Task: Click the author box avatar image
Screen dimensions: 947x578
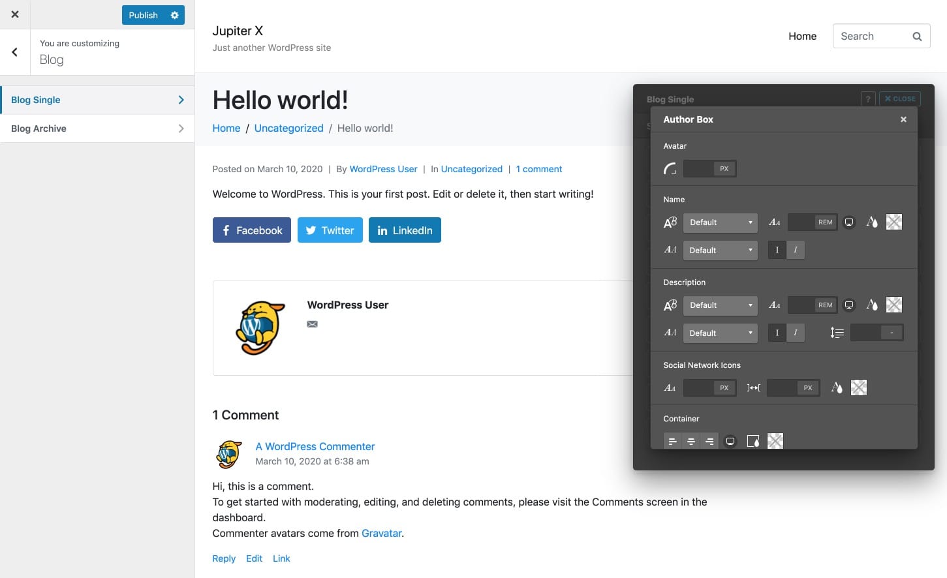Action: coord(260,328)
